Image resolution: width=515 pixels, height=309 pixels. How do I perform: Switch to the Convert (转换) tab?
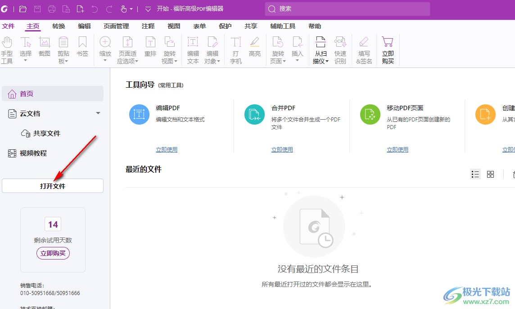[x=59, y=26]
